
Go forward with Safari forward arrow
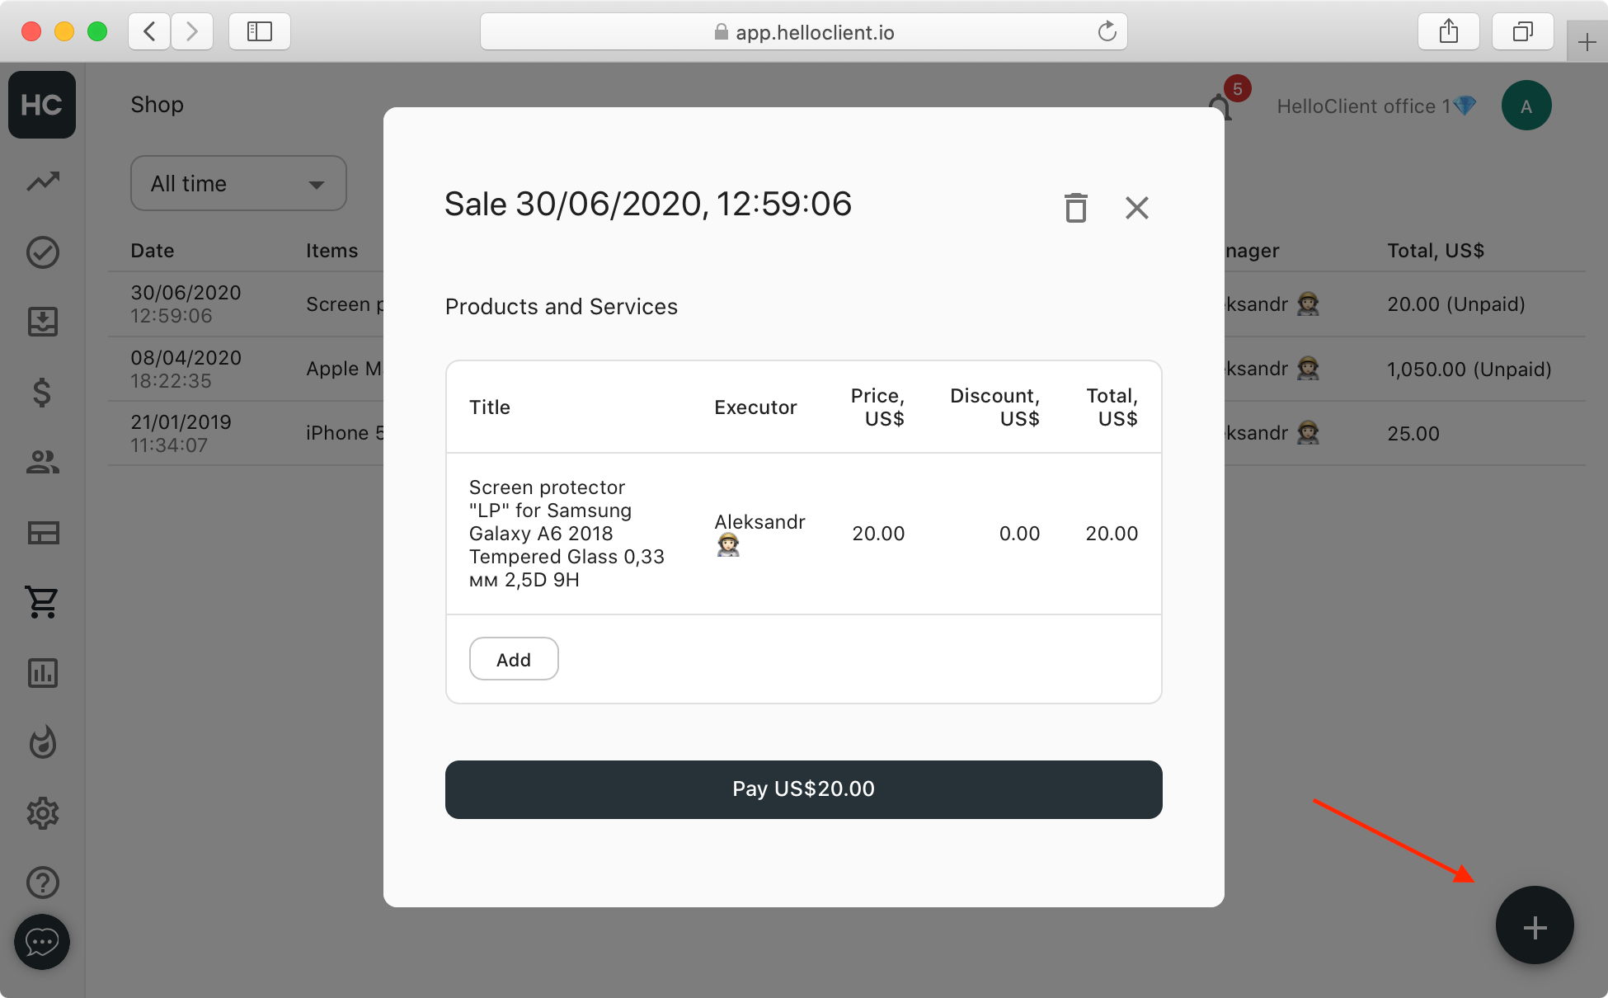coord(192,32)
